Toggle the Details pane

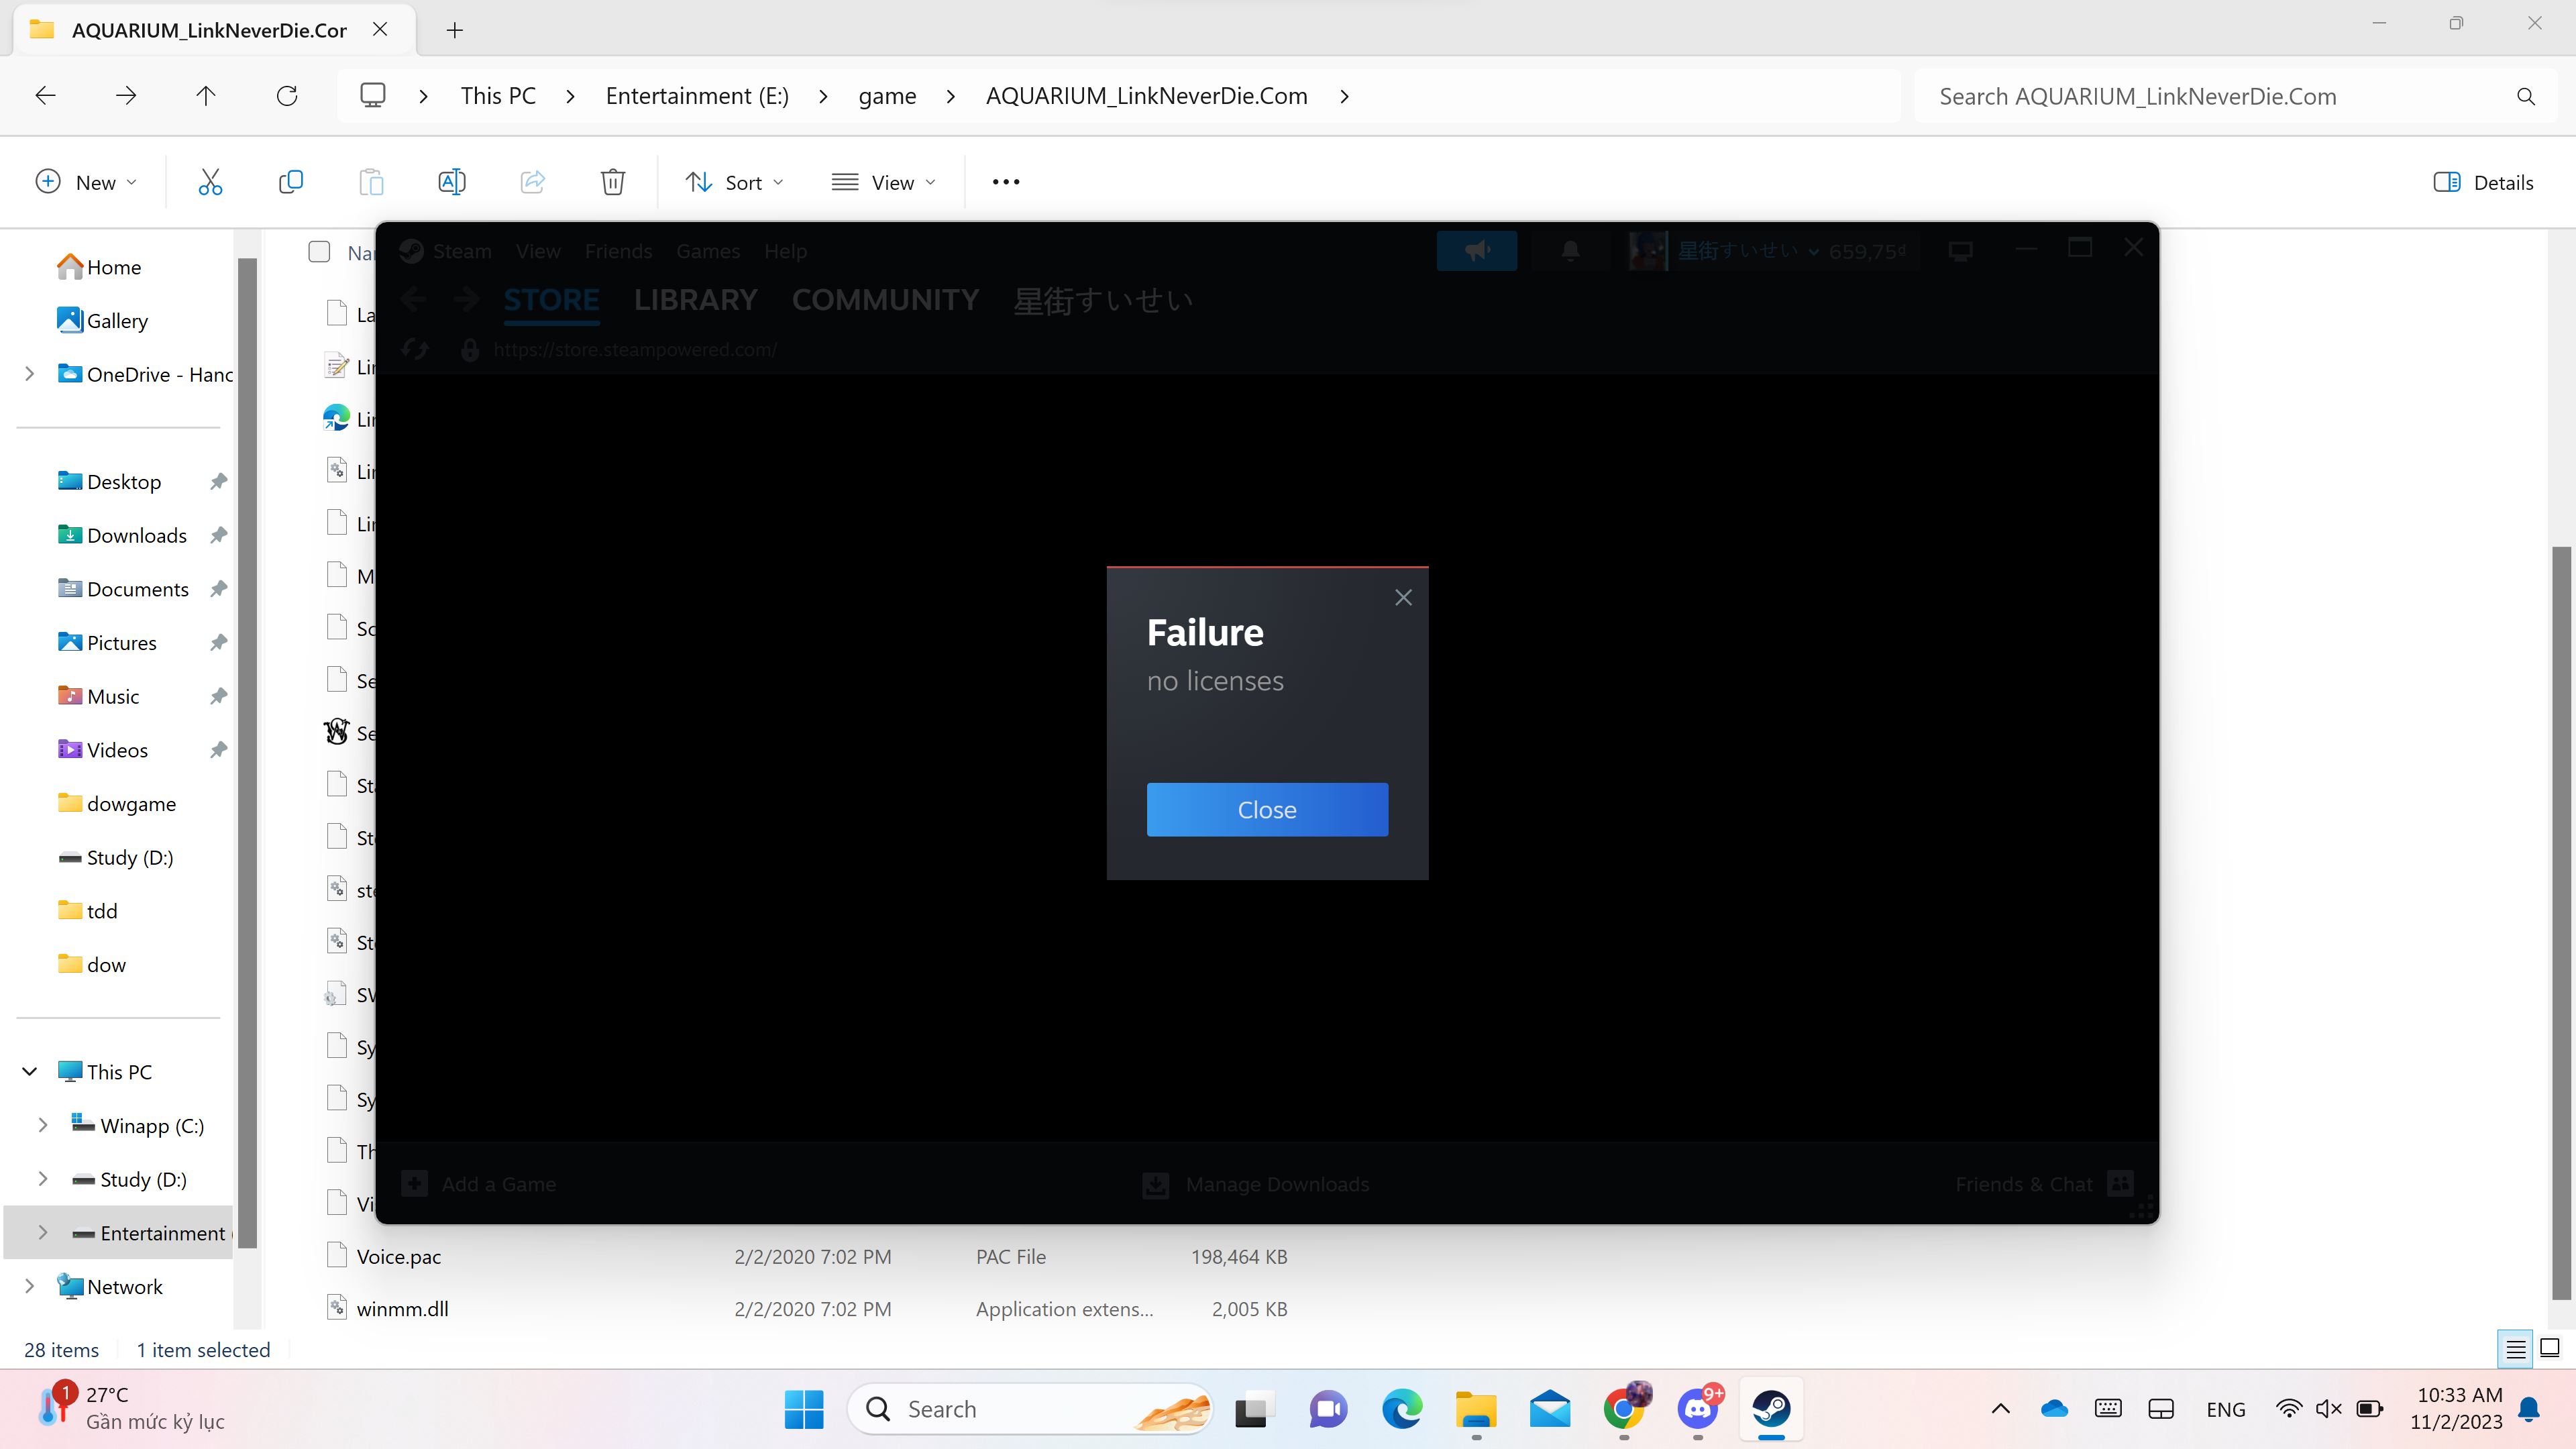point(2484,182)
